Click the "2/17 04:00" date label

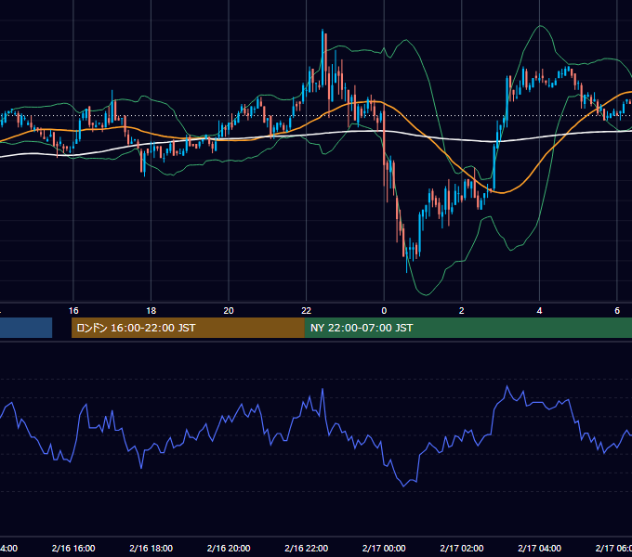(x=539, y=548)
